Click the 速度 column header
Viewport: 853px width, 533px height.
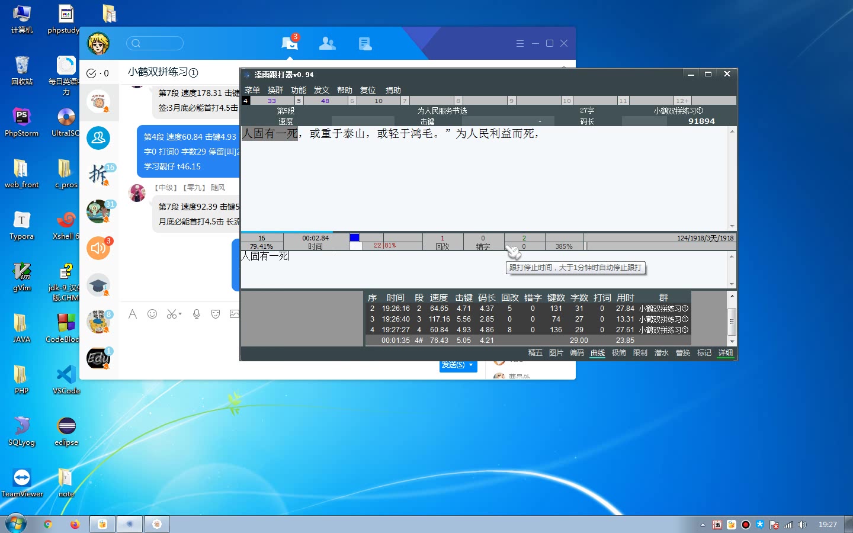[439, 297]
